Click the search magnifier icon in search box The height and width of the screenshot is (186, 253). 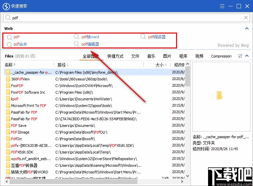[x=8, y=18]
